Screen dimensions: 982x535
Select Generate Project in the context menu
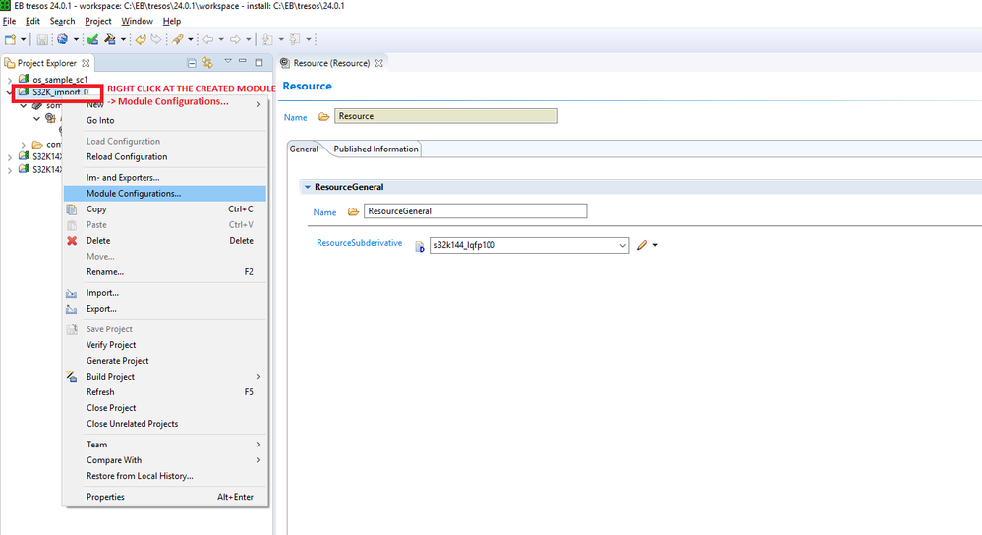point(165,361)
